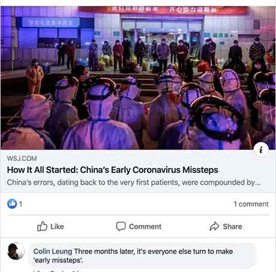The width and height of the screenshot is (276, 272).
Task: Select the Comment button label
Action: pos(145,226)
